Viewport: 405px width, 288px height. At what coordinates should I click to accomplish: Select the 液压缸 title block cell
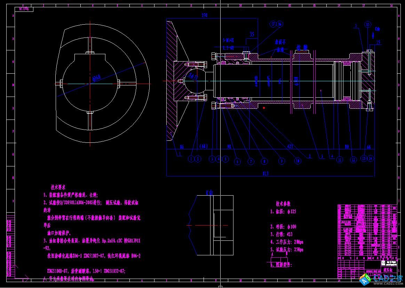click(x=387, y=269)
